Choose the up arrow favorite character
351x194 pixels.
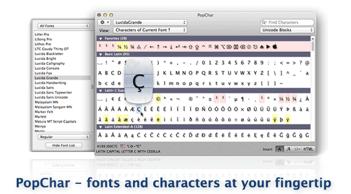pyautogui.click(x=158, y=46)
